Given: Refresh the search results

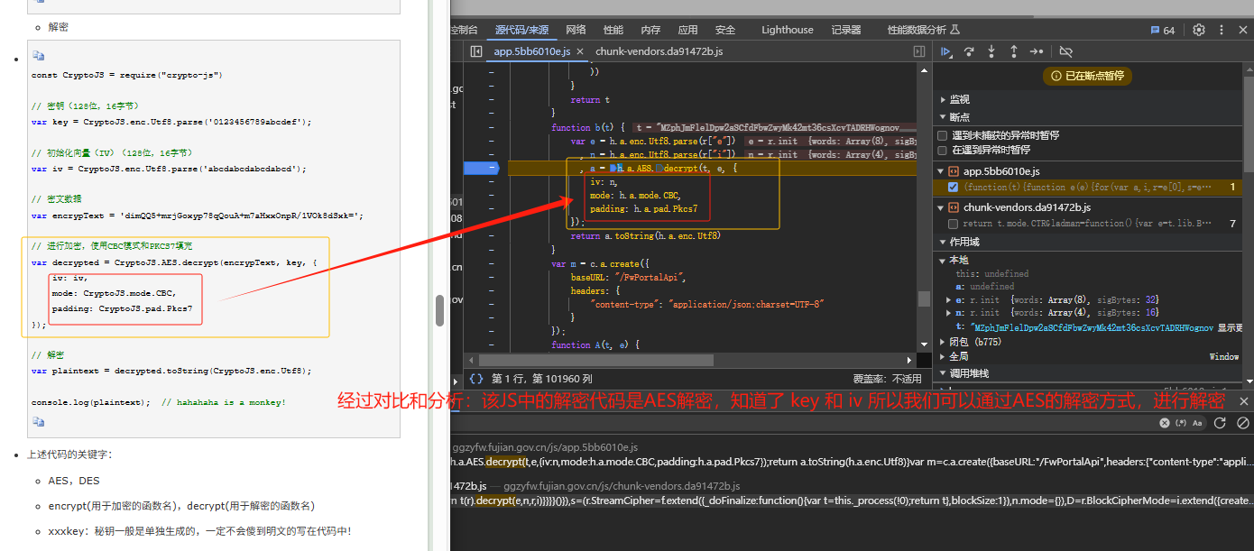Looking at the screenshot, I should click(x=1220, y=423).
